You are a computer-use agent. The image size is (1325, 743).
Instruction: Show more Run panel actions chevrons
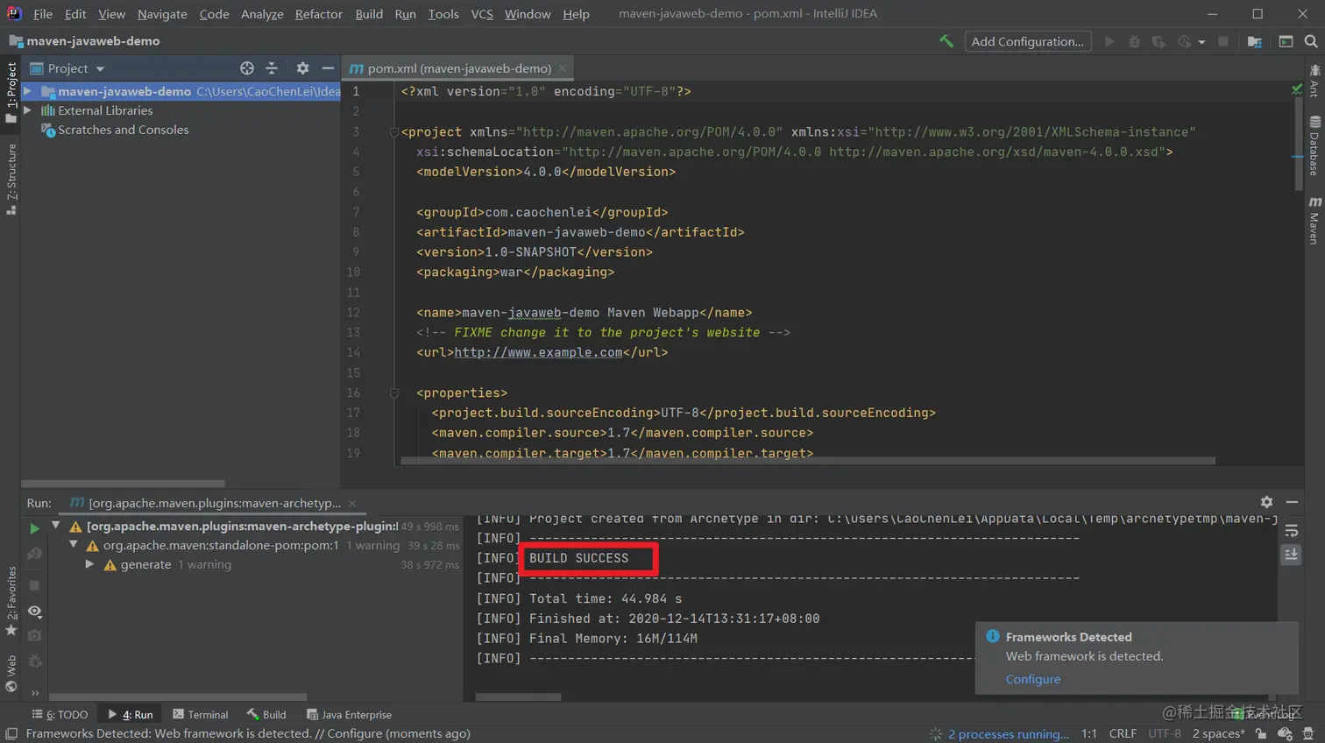35,693
